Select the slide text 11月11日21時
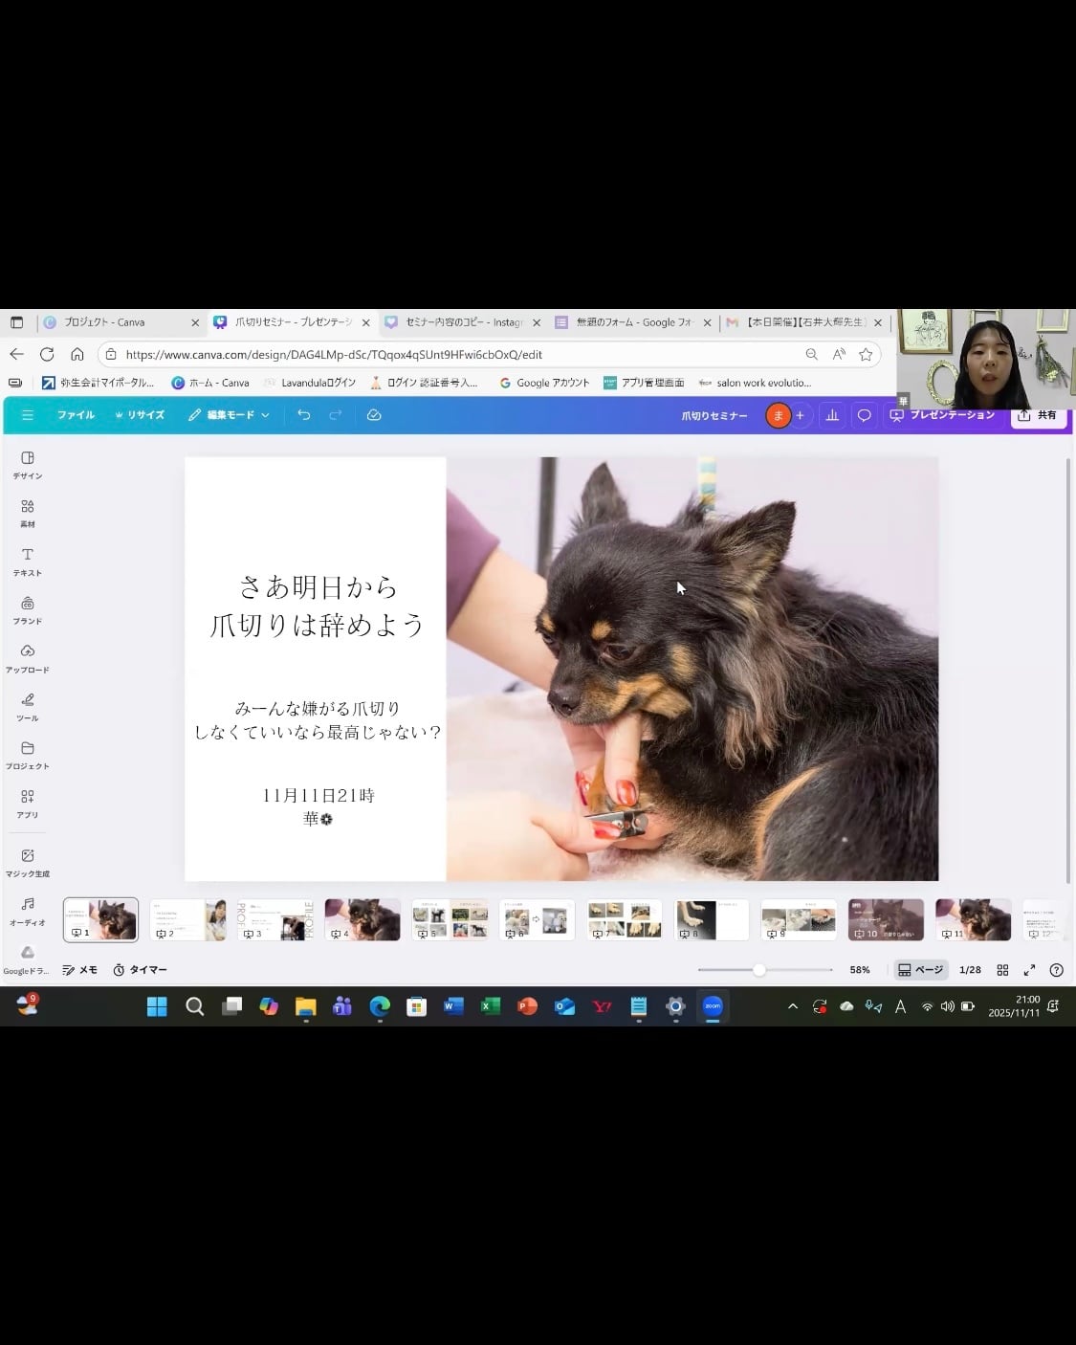The height and width of the screenshot is (1345, 1076). click(x=318, y=796)
